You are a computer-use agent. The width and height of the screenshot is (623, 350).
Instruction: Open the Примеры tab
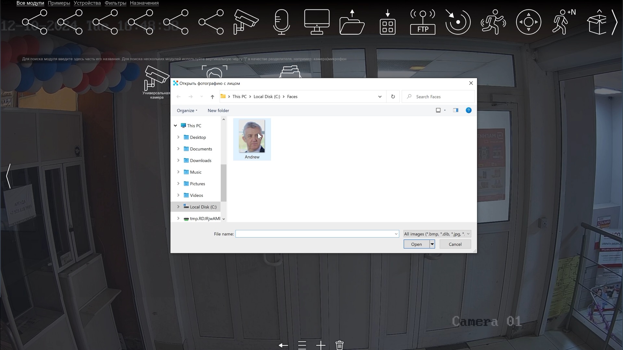coord(59,3)
